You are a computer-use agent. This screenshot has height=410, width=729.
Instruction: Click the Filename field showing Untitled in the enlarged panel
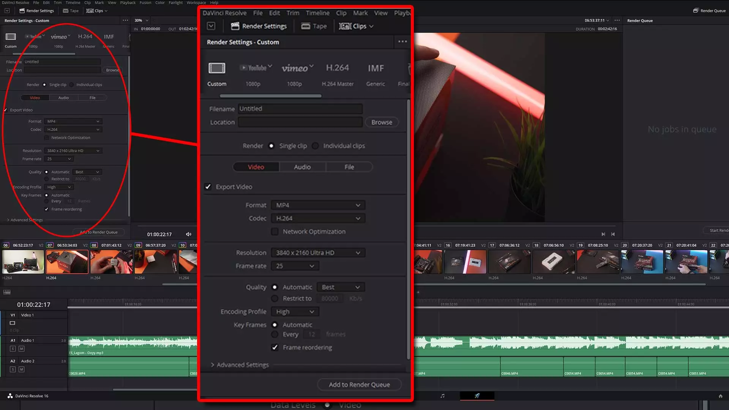click(300, 109)
